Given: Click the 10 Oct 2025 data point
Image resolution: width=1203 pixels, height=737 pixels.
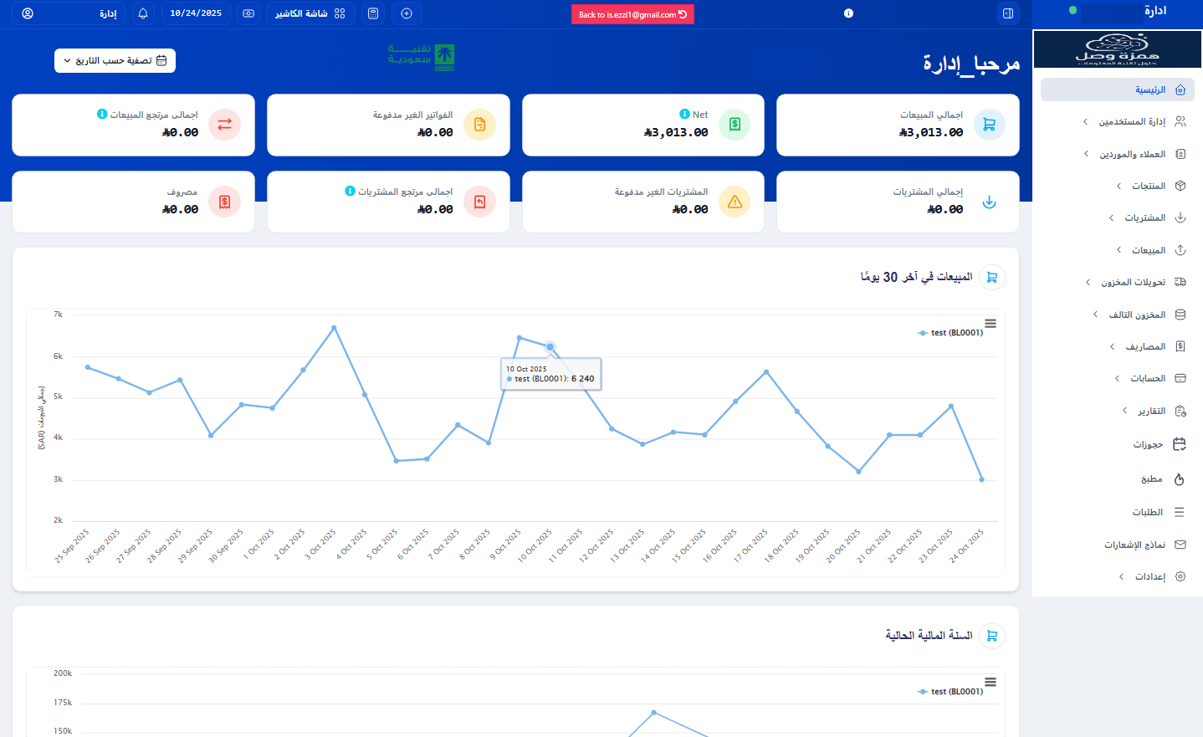Looking at the screenshot, I should 550,346.
